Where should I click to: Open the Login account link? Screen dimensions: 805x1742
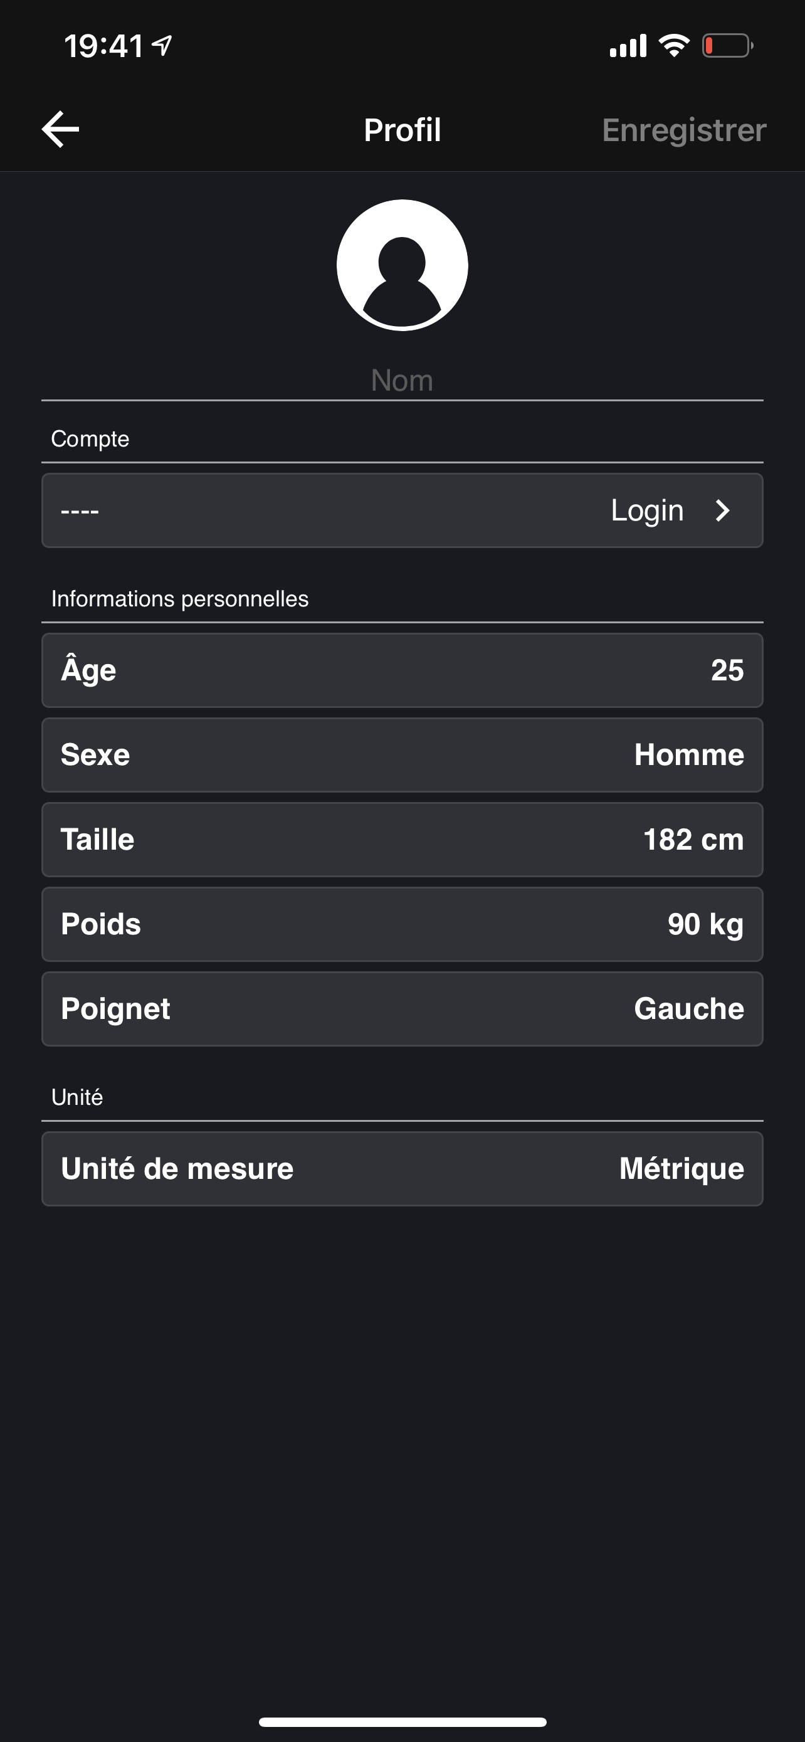[x=647, y=510]
